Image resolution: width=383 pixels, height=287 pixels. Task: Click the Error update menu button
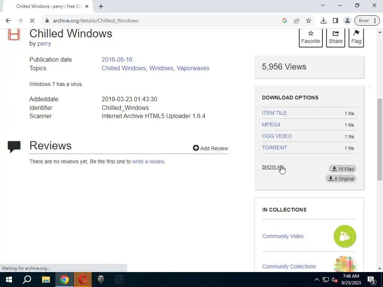point(367,21)
